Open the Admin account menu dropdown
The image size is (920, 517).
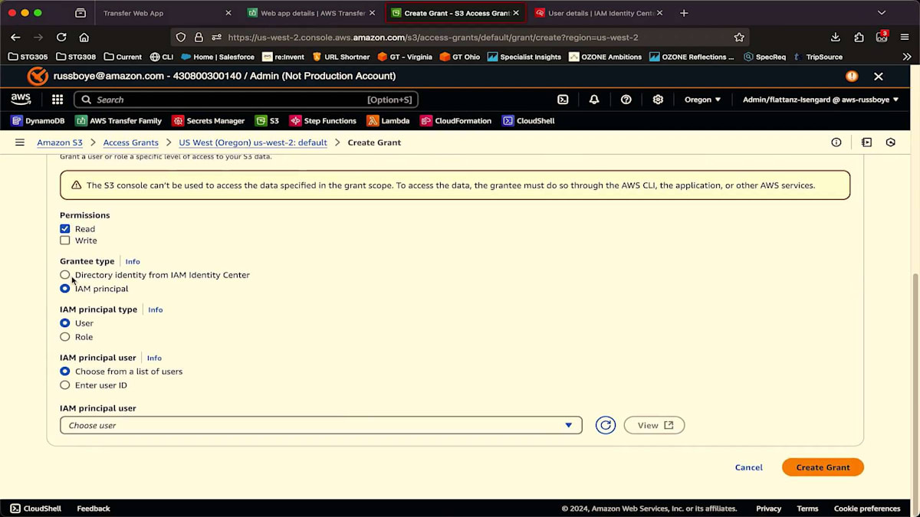(x=820, y=100)
